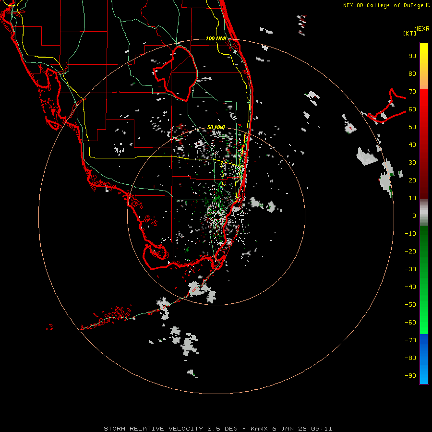This screenshot has height=432, width=432.
Task: Click the 90 value on velocity scale
Action: coord(412,56)
